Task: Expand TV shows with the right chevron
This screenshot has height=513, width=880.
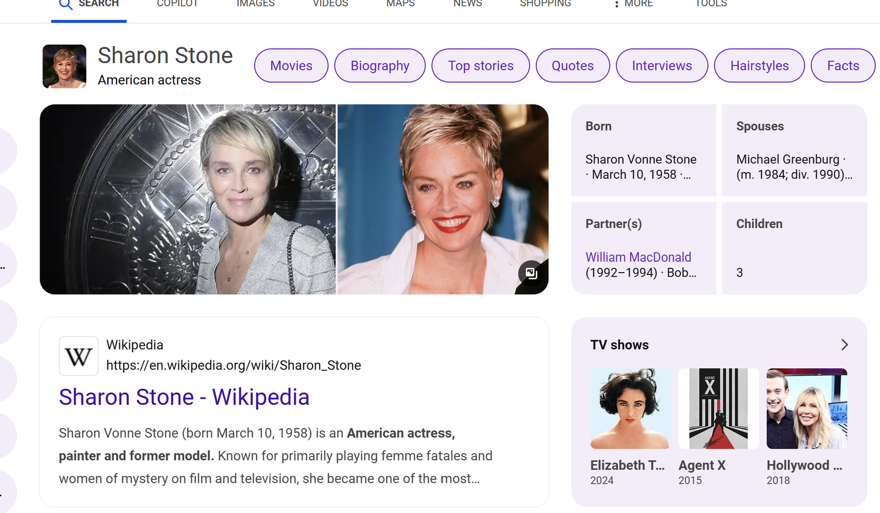Action: coord(844,345)
